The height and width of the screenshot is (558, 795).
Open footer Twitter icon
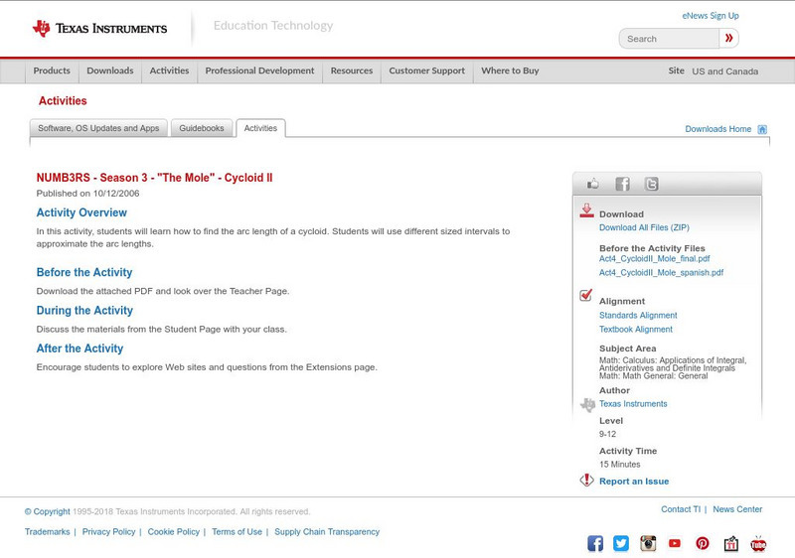tap(621, 543)
